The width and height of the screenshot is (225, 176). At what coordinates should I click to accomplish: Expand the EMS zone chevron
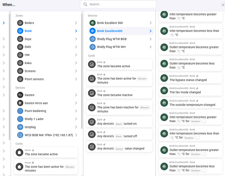pyautogui.click(x=76, y=47)
